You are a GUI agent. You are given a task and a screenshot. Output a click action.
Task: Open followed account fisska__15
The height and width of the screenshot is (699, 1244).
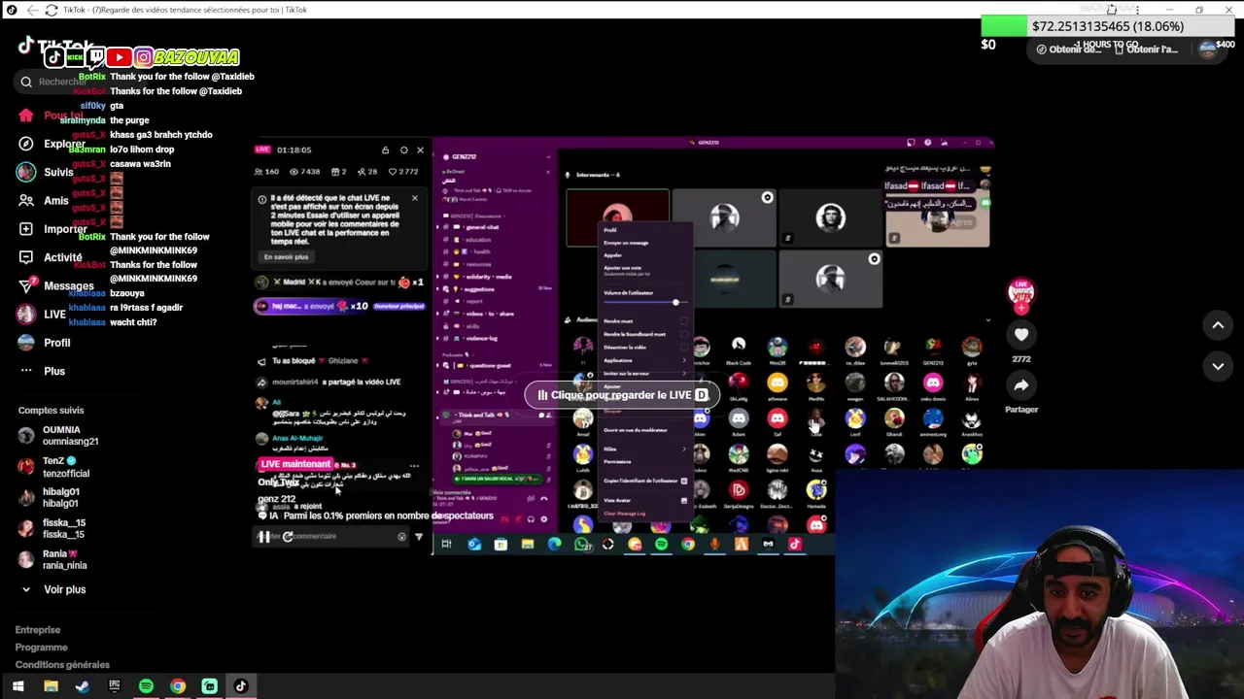pos(52,528)
